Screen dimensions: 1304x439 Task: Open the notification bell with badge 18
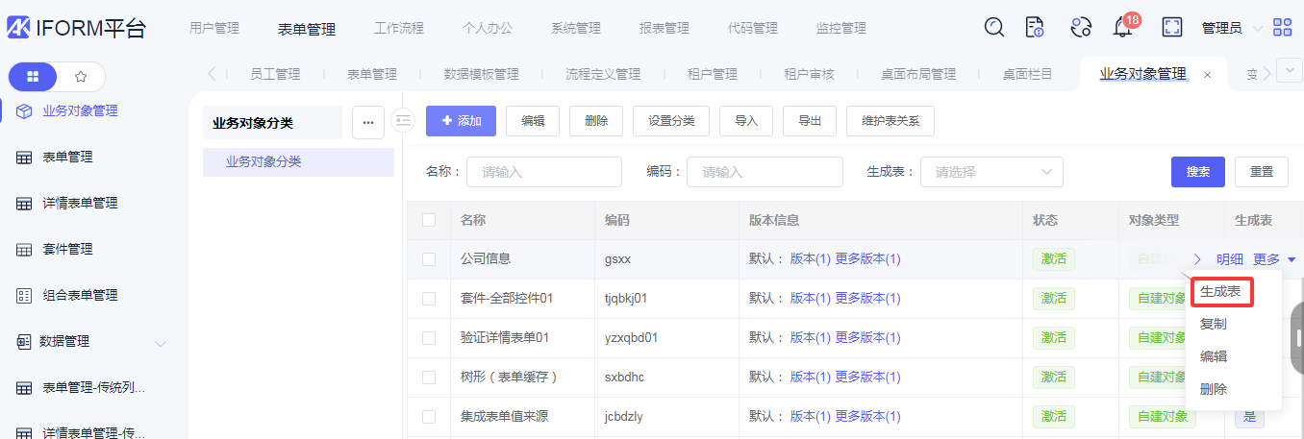coord(1122,28)
